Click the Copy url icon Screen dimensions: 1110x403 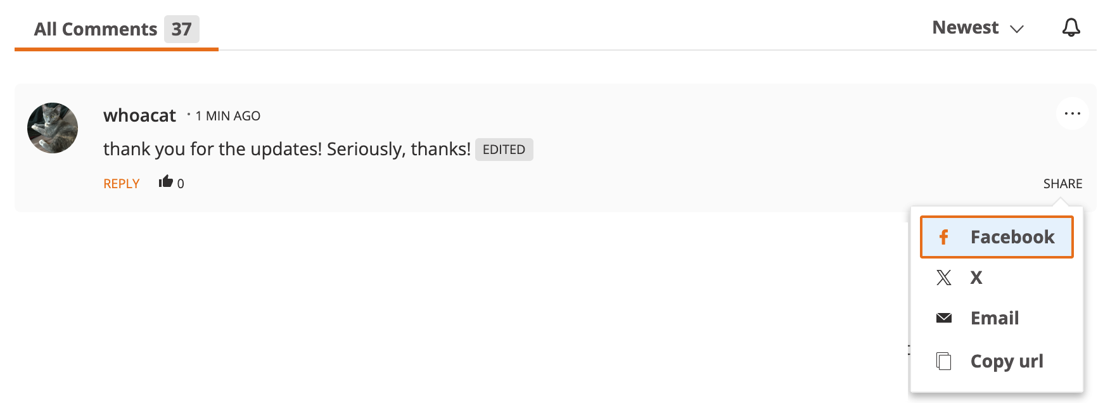[944, 361]
